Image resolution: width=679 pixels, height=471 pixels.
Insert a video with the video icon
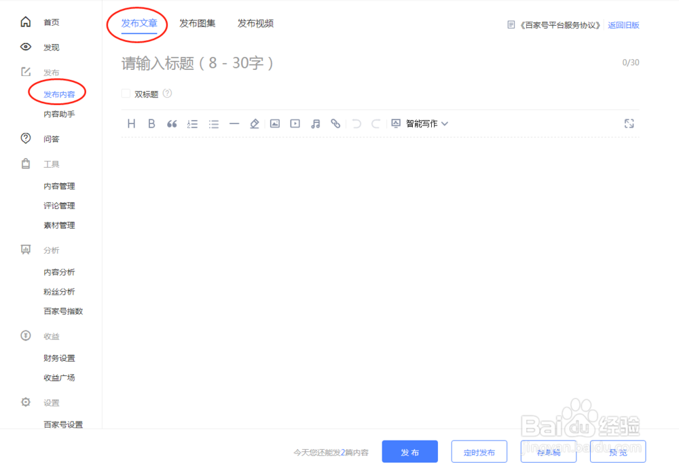[x=295, y=124]
